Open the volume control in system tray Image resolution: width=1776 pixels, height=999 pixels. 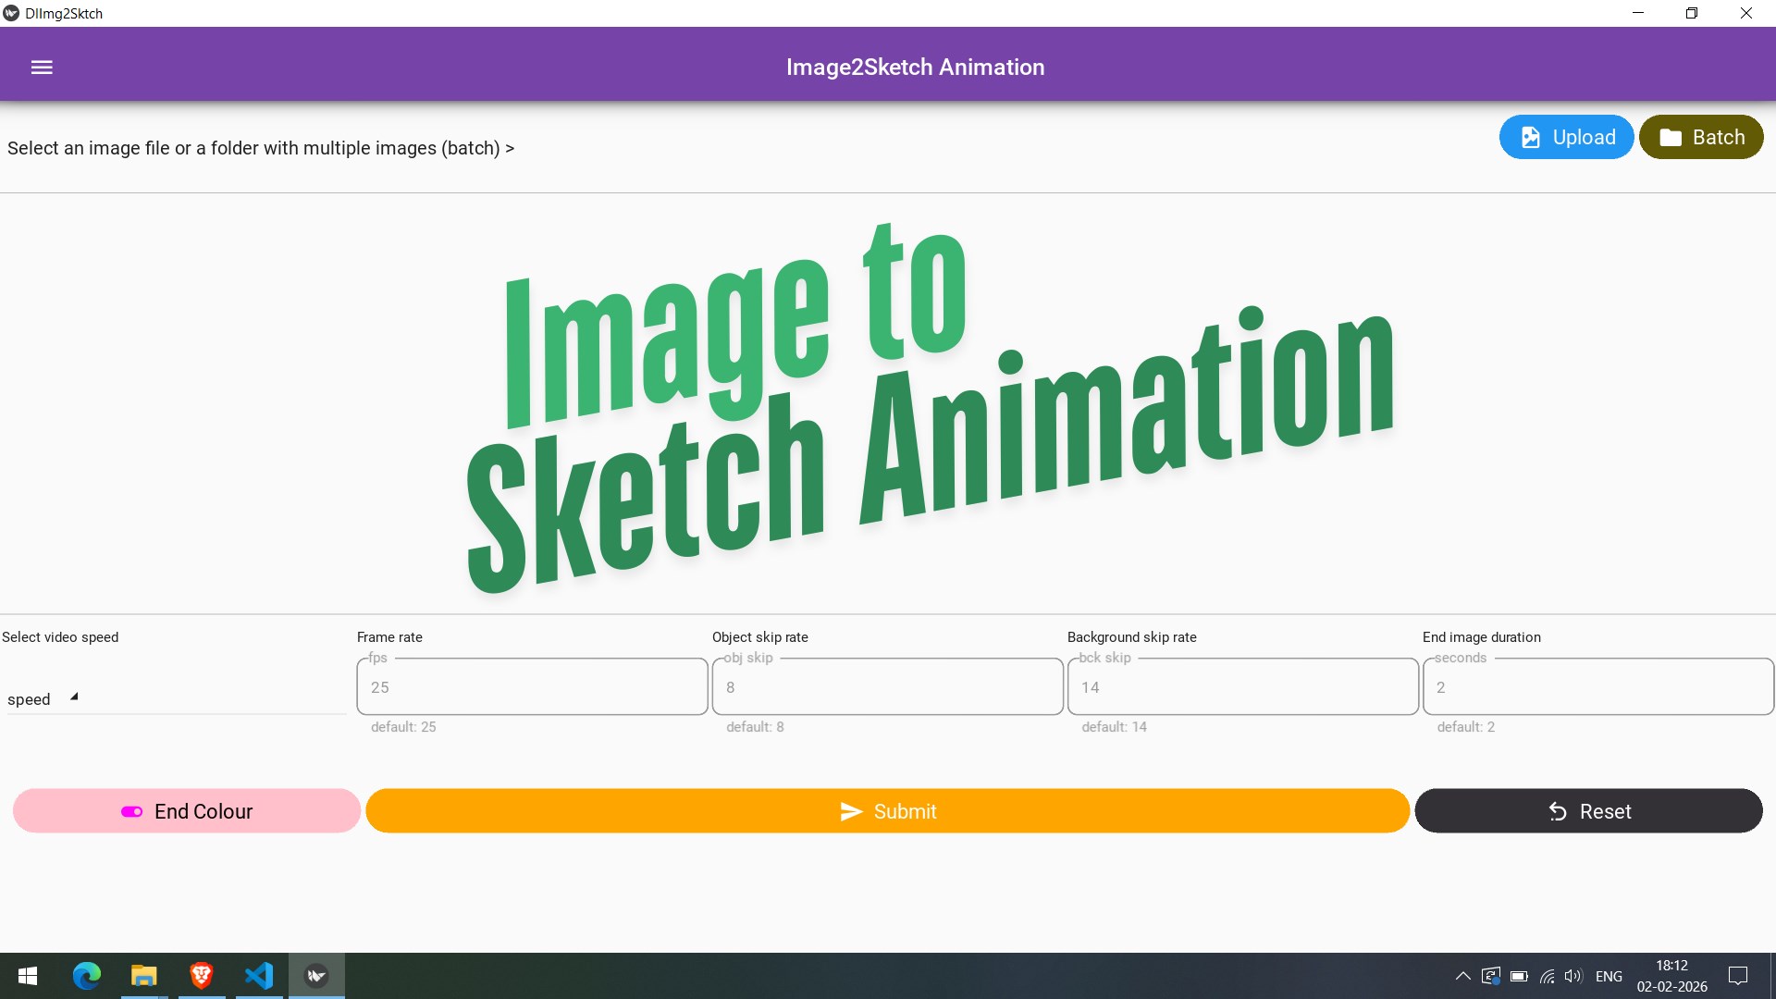[x=1572, y=976]
